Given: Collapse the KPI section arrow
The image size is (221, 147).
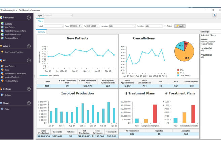Looking at the screenshot, I should tap(29, 60).
